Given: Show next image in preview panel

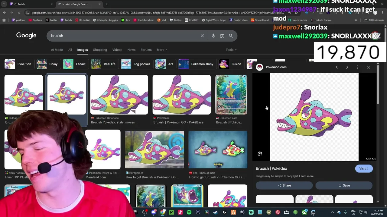Looking at the screenshot, I should (x=347, y=67).
